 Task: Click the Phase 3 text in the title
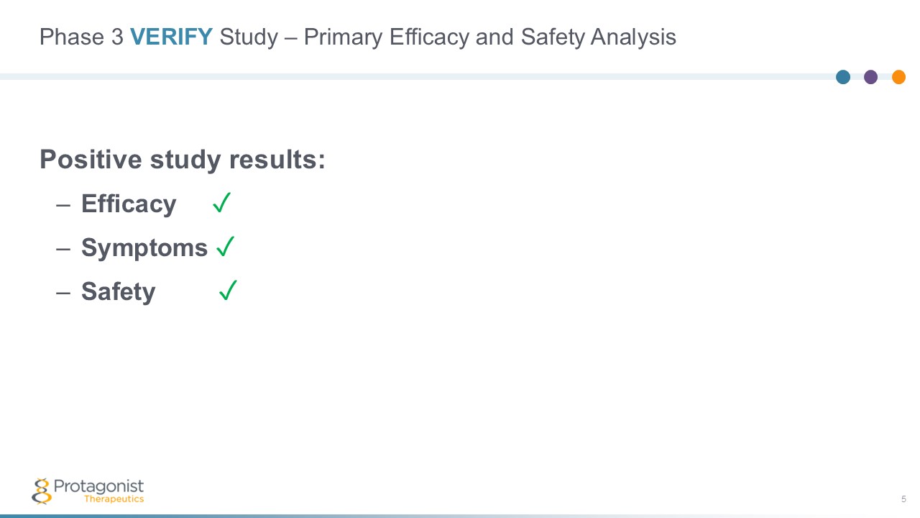tap(81, 37)
